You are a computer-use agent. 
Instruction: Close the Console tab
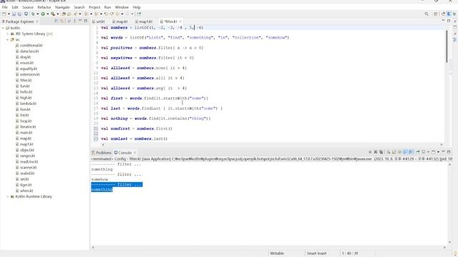click(135, 153)
